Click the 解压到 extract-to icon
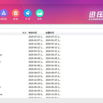 tap(4, 13)
